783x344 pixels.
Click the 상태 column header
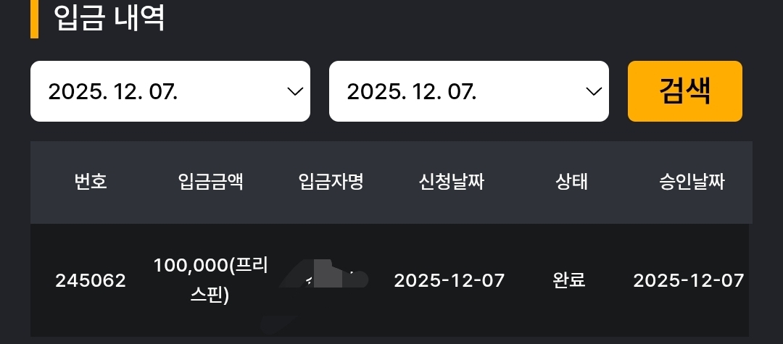click(569, 183)
